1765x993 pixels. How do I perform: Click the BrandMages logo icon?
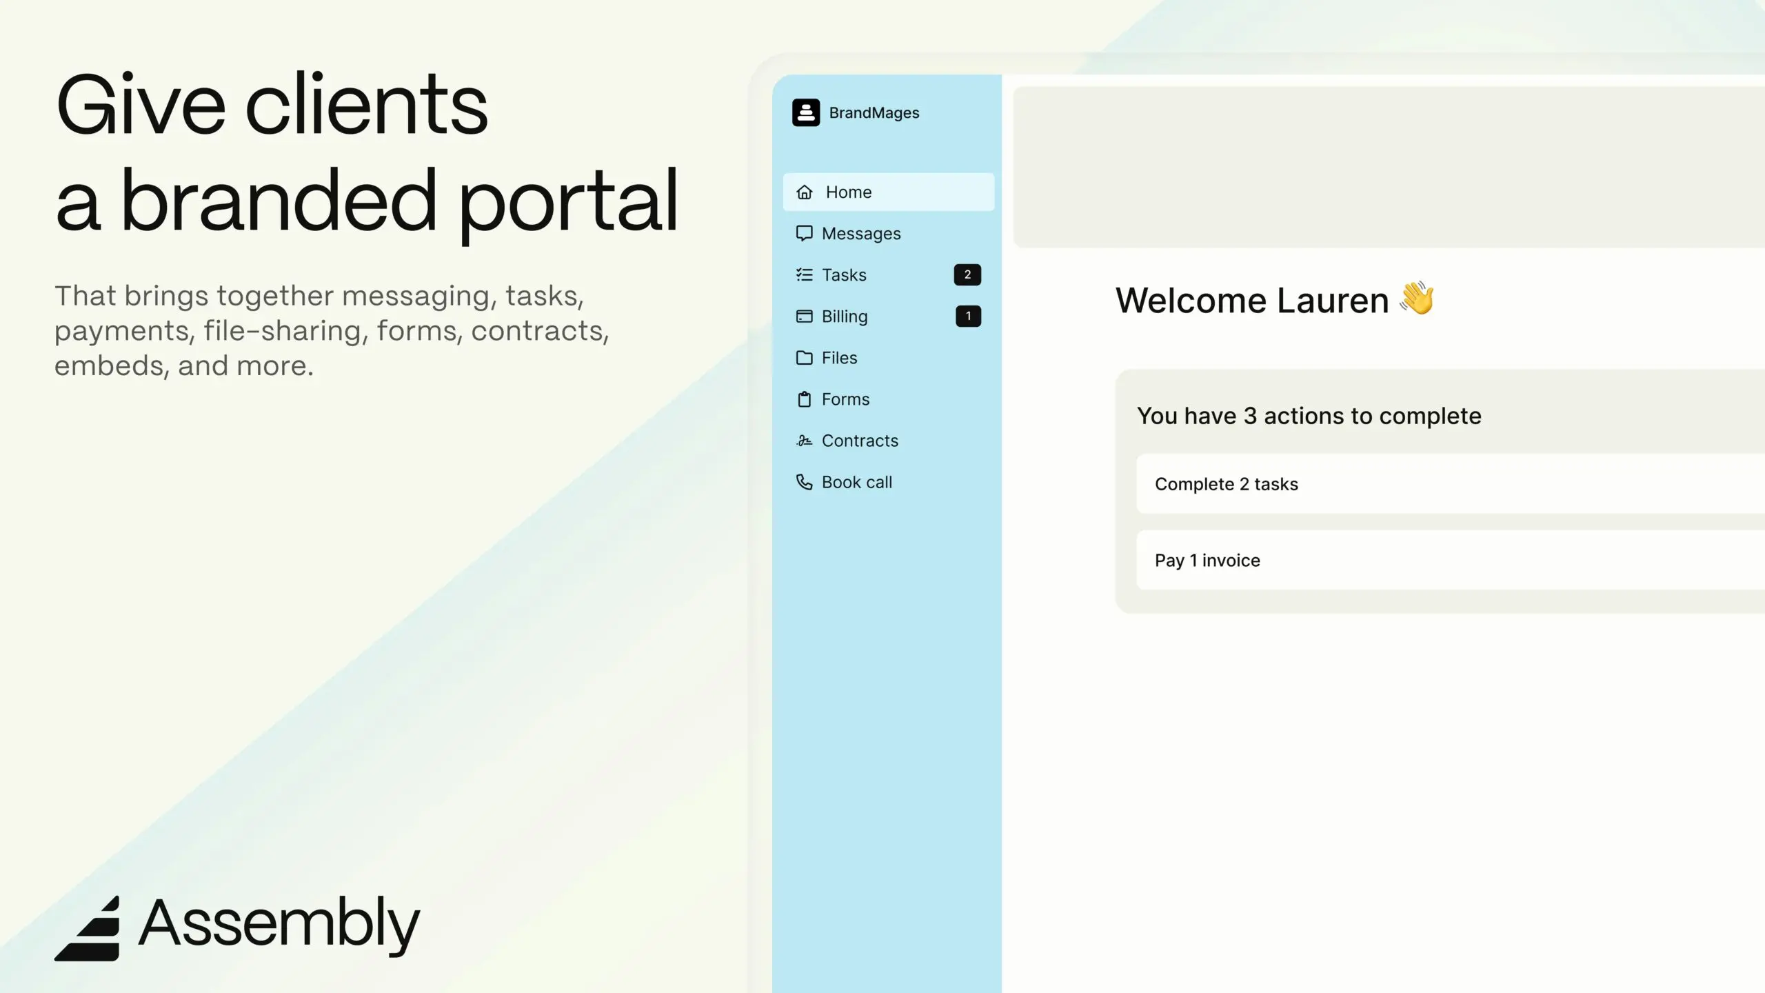805,112
